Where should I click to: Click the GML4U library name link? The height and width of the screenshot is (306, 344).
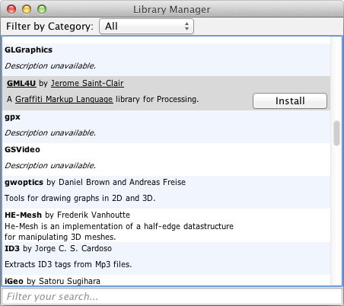pos(21,83)
